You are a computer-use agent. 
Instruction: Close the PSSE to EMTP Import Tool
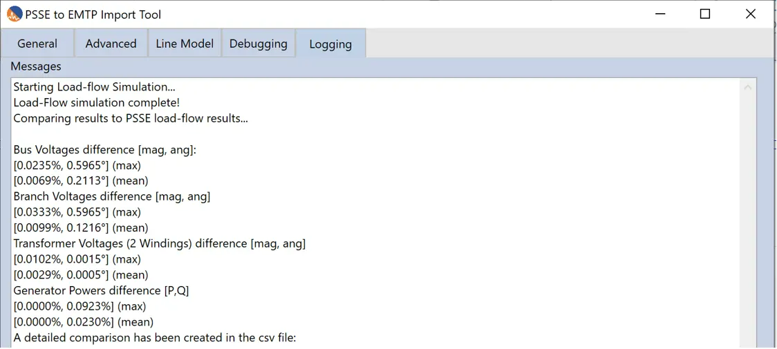(751, 15)
